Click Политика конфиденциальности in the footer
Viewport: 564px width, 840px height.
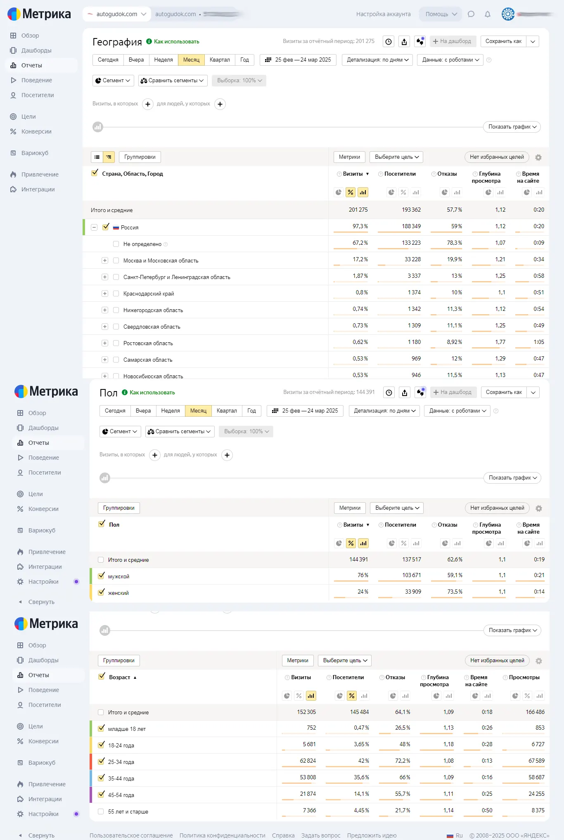click(222, 835)
